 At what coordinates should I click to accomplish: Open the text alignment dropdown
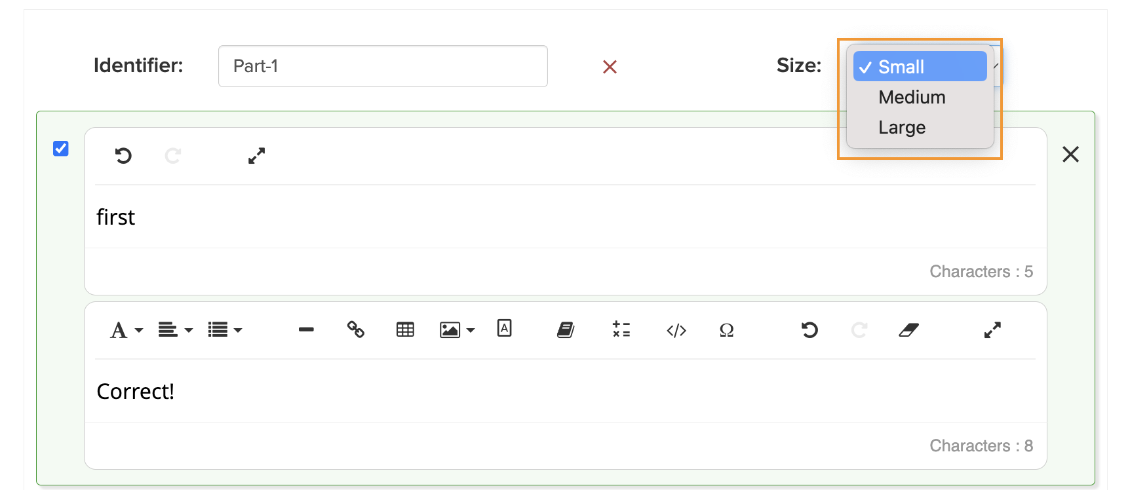176,330
